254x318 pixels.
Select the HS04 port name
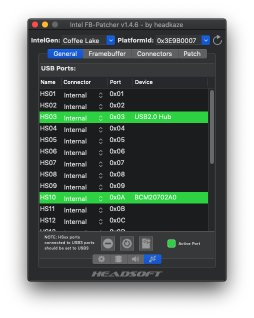click(x=48, y=128)
